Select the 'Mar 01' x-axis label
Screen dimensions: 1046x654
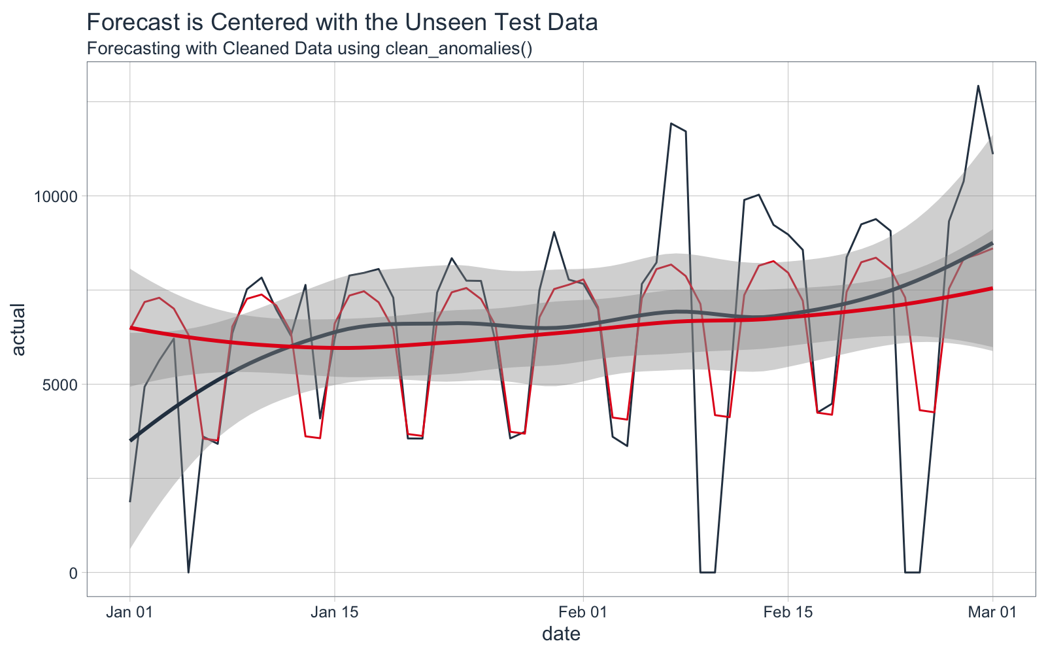pos(992,613)
